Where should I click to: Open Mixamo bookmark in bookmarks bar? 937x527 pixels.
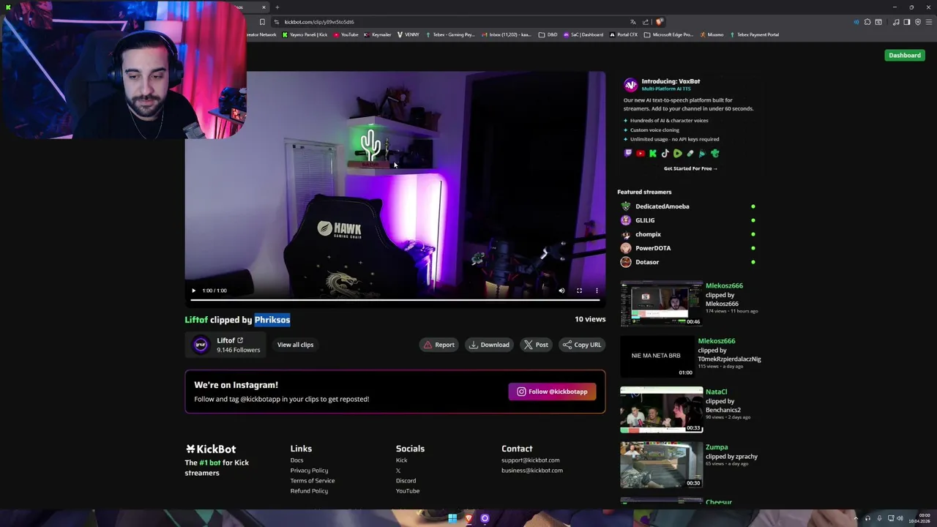712,34
